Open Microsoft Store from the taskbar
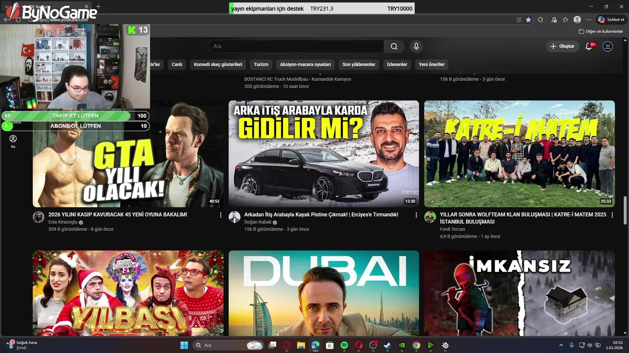The image size is (629, 353). (330, 345)
